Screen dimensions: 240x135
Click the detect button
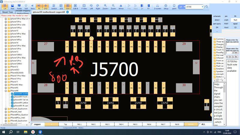217,20
